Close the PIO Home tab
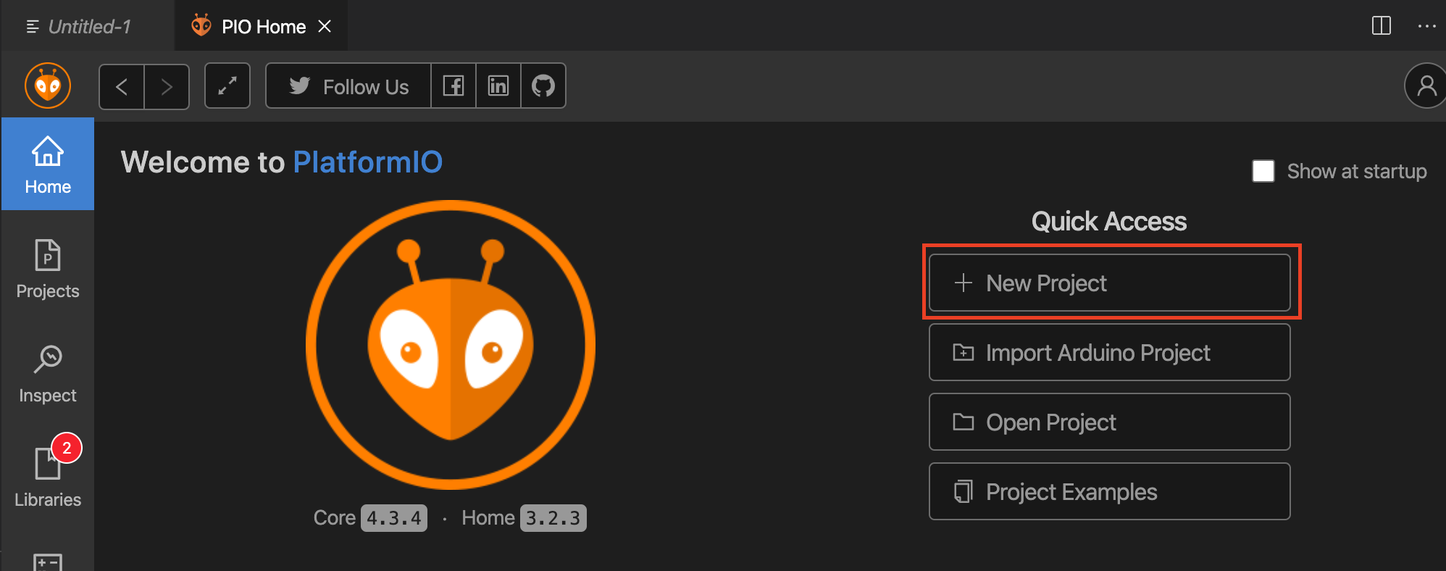The width and height of the screenshot is (1446, 571). [325, 26]
